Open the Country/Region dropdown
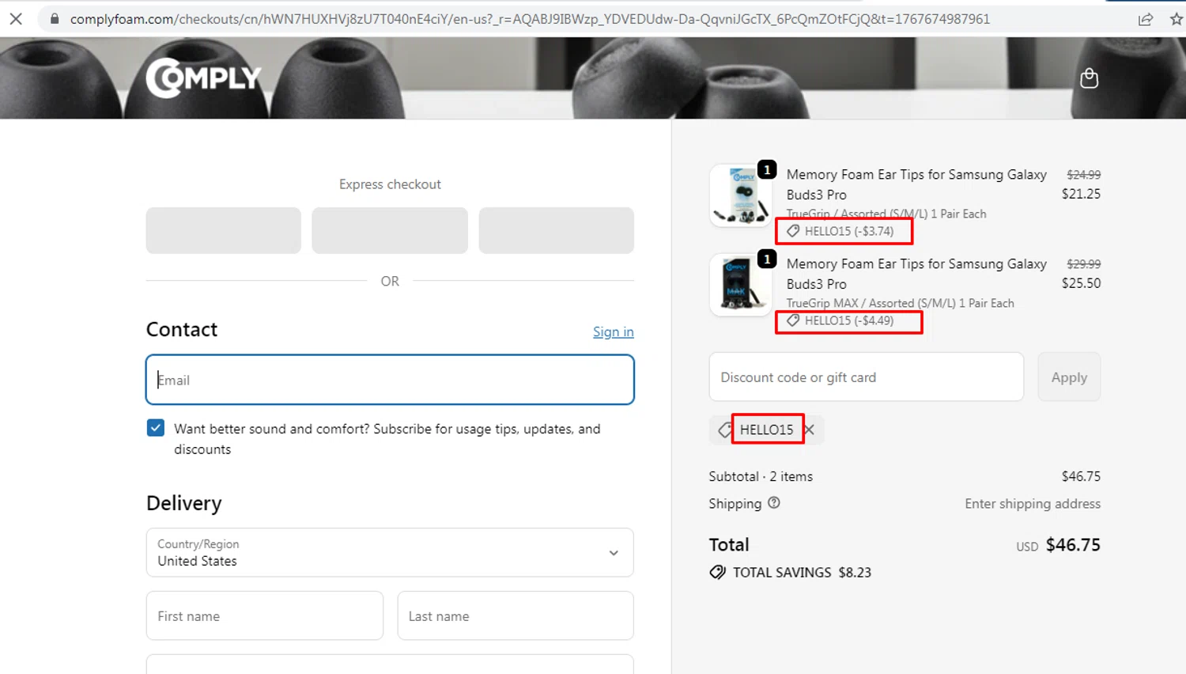The image size is (1186, 674). pos(390,552)
